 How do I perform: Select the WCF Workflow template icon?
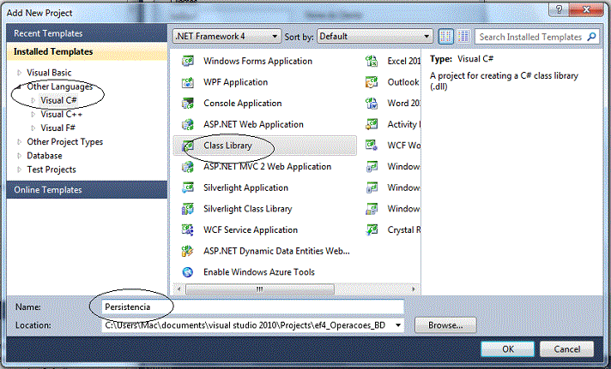pos(372,146)
